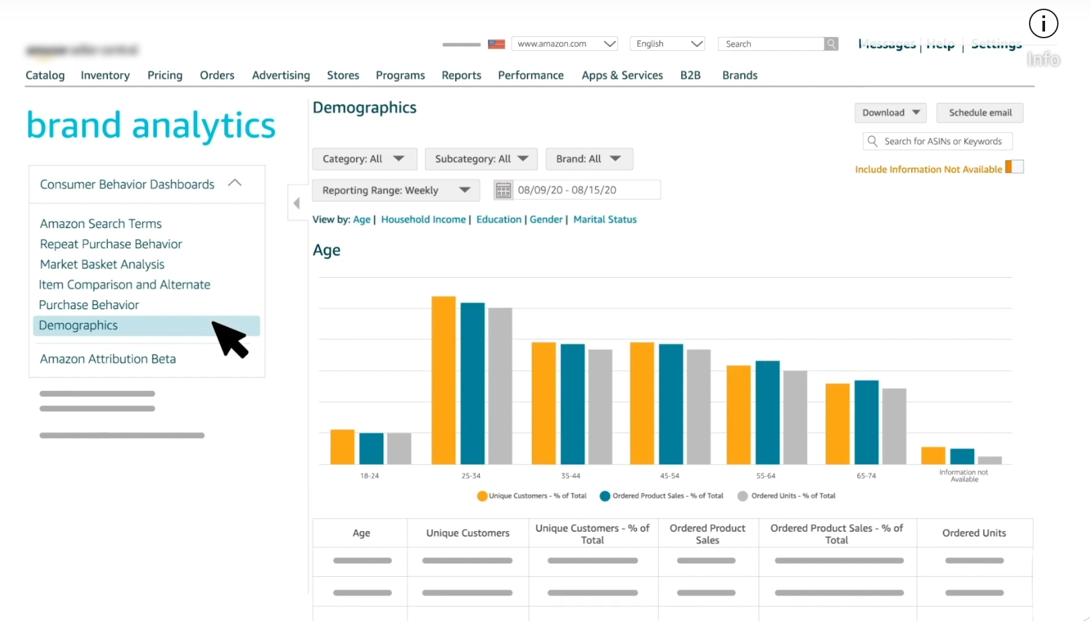The image size is (1090, 621).
Task: Click the top Search input field
Action: pyautogui.click(x=771, y=44)
